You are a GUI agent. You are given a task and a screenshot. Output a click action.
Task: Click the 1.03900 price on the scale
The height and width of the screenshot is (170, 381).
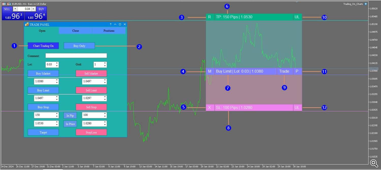[373, 71]
